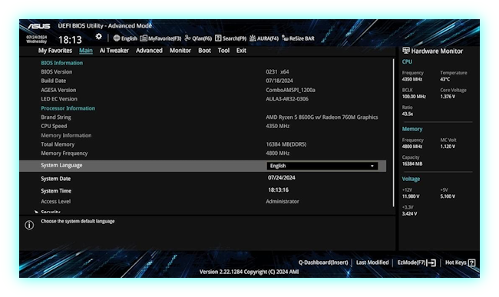
Task: Toggle ReSize BAR icon
Action: [x=285, y=38]
